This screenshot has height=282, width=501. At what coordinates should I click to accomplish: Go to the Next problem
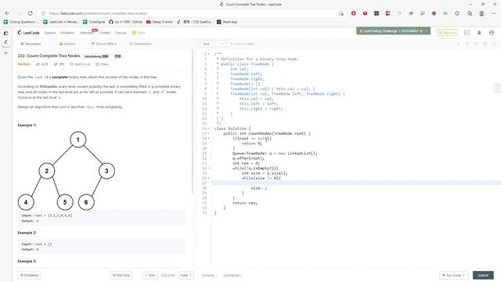[x=186, y=275]
